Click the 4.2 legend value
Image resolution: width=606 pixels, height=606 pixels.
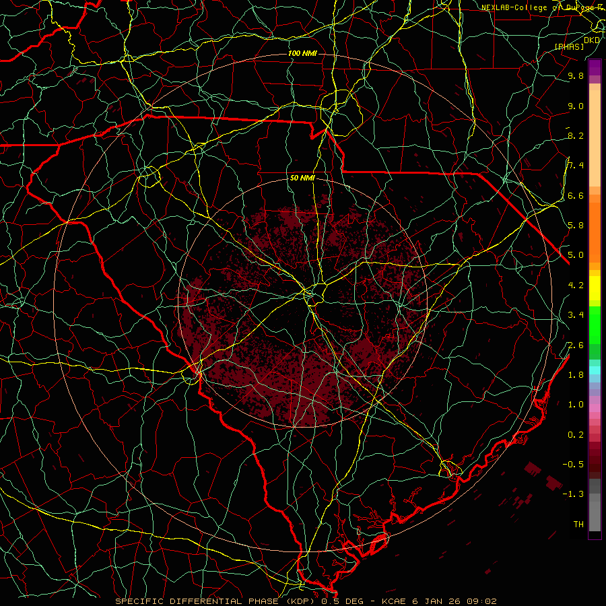(576, 285)
